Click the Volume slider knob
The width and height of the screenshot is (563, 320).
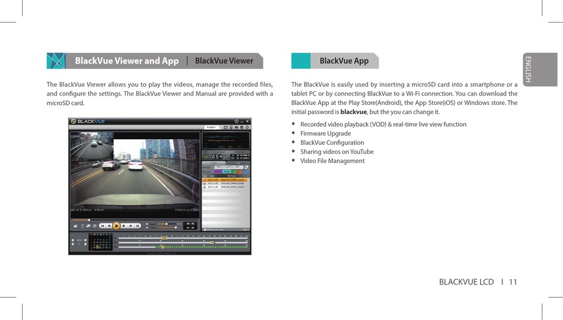coord(176,228)
